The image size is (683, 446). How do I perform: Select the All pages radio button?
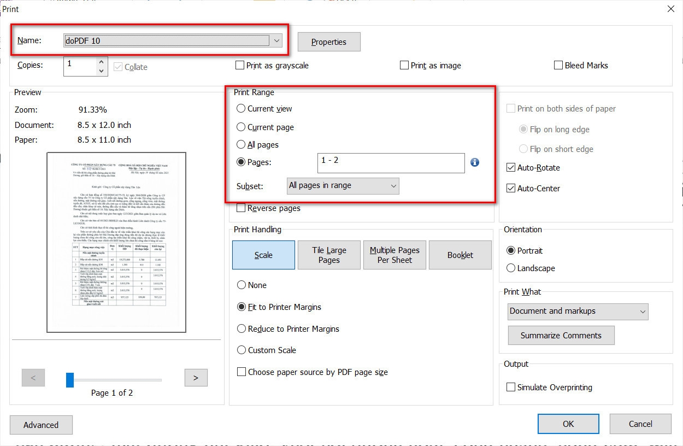pyautogui.click(x=241, y=144)
